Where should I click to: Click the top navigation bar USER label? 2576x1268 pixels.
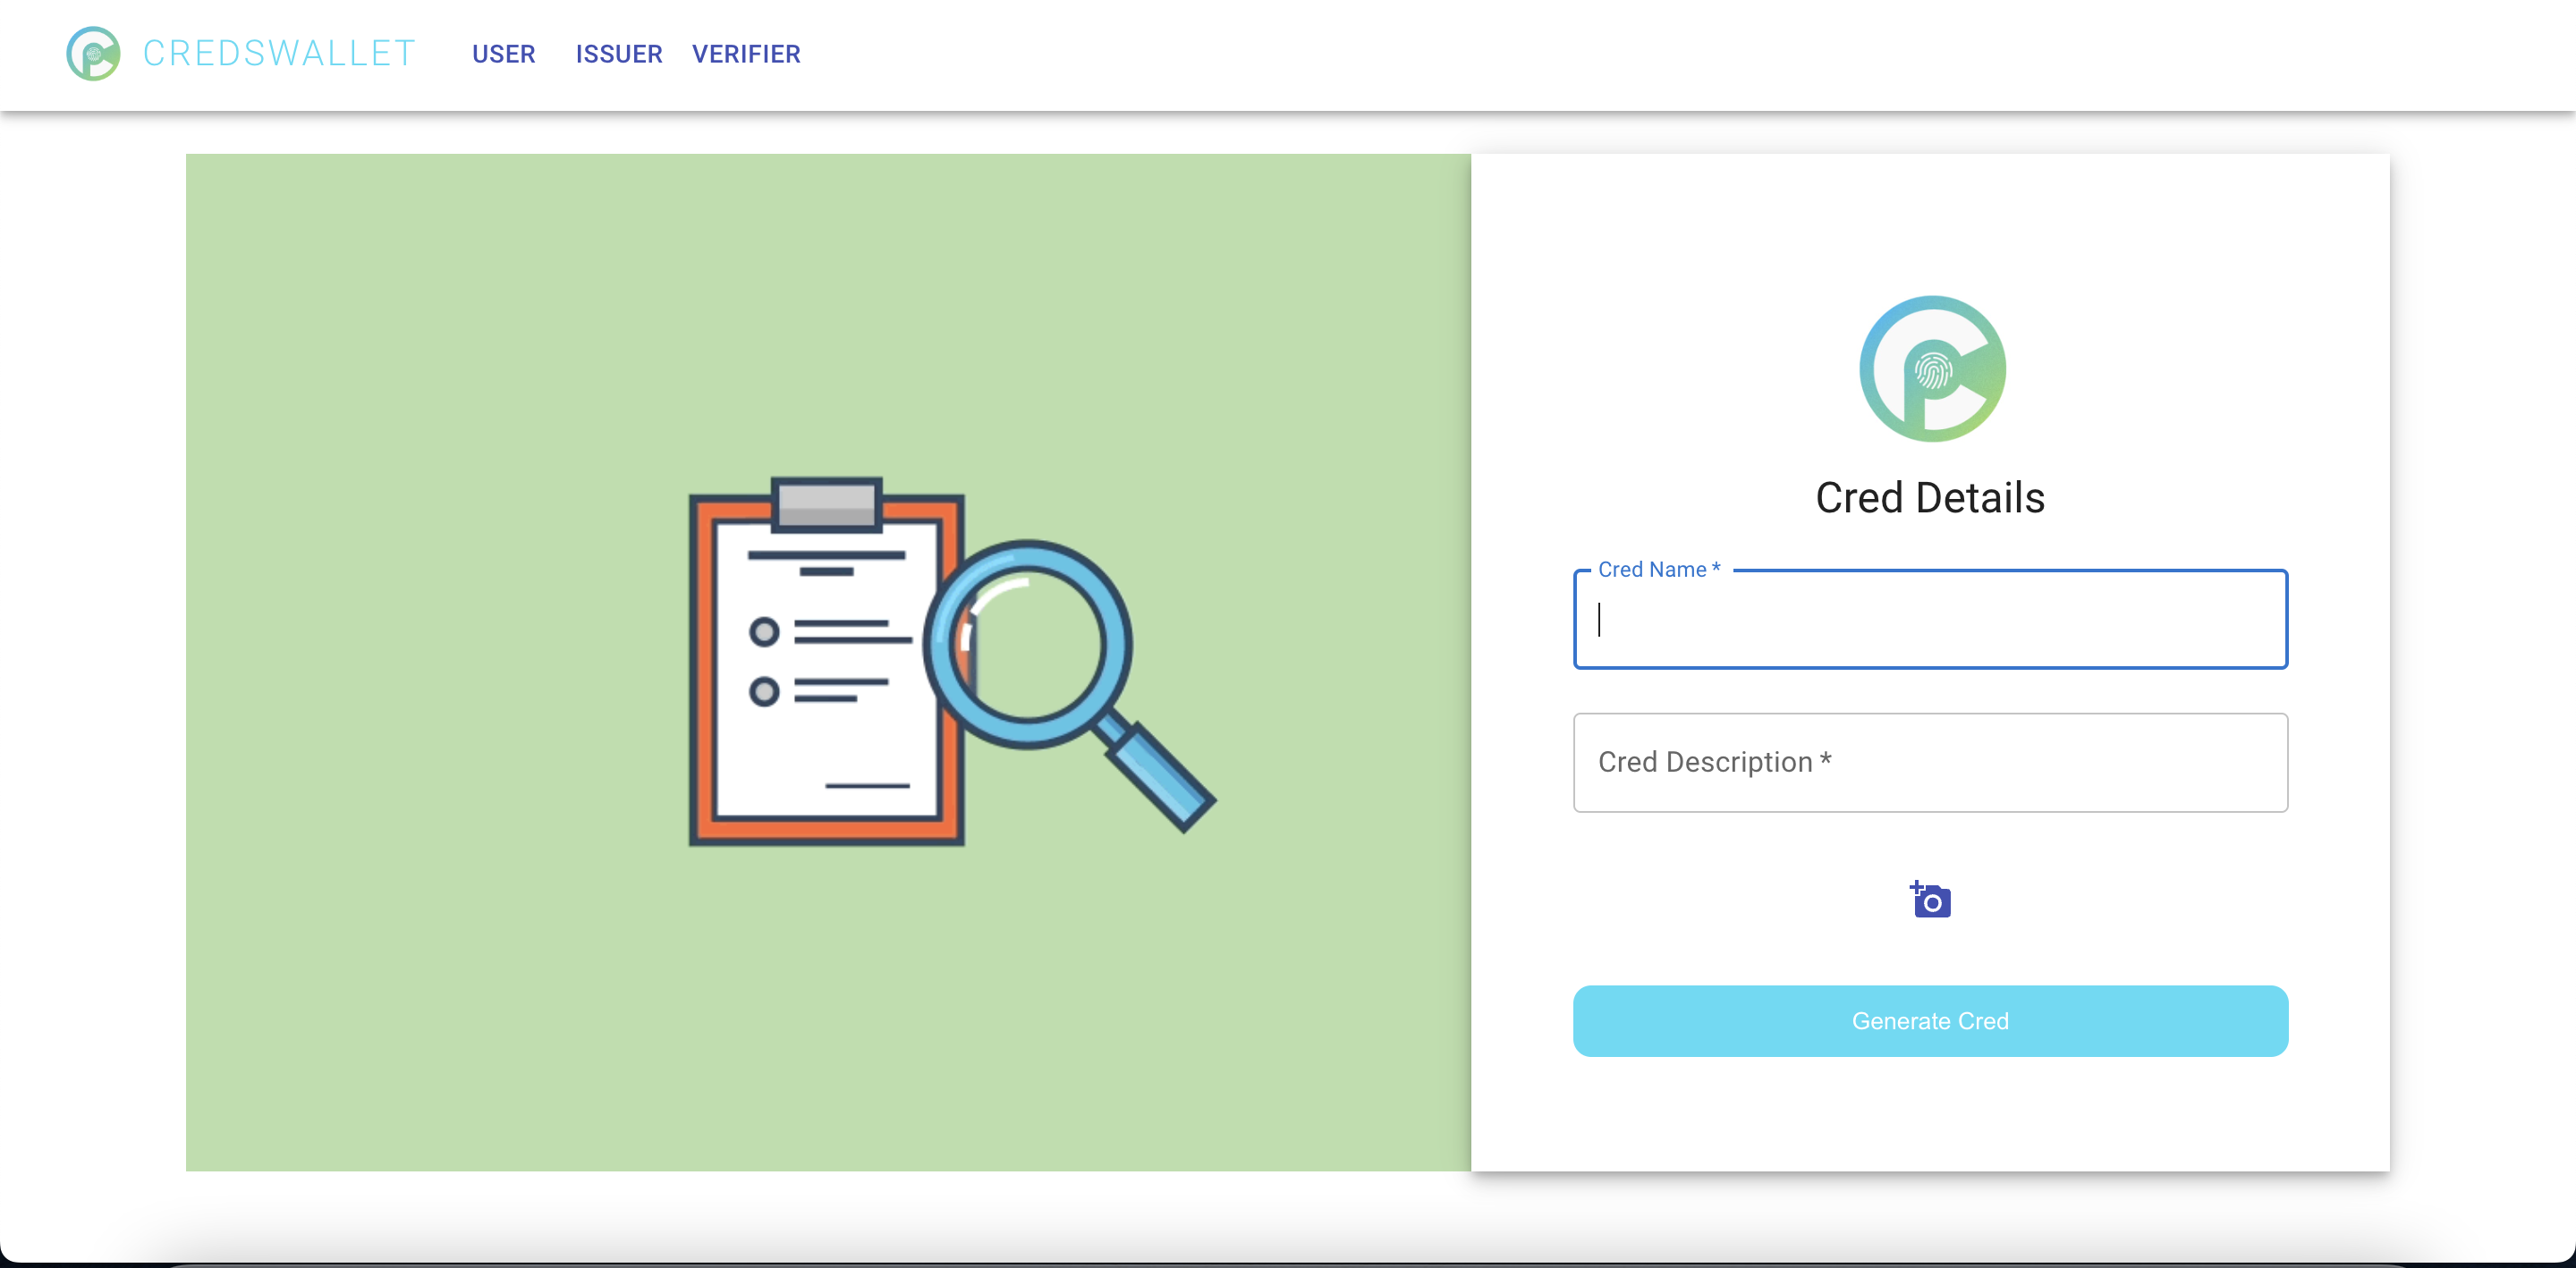504,55
